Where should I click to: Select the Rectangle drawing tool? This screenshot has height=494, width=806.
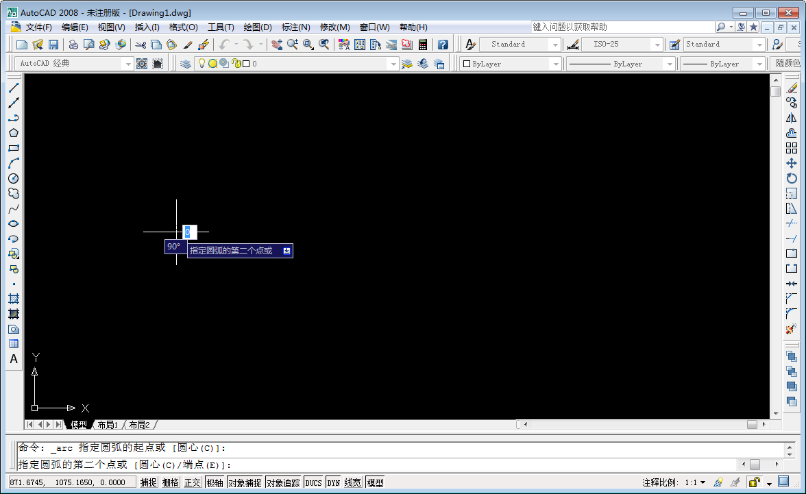coord(14,149)
